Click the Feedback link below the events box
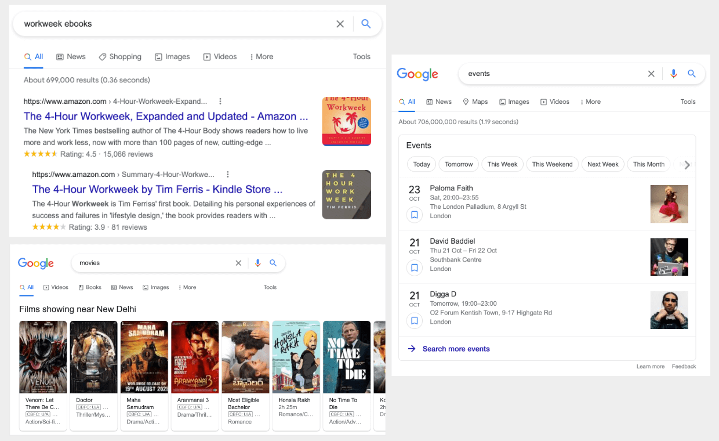Image resolution: width=719 pixels, height=441 pixels. point(684,367)
